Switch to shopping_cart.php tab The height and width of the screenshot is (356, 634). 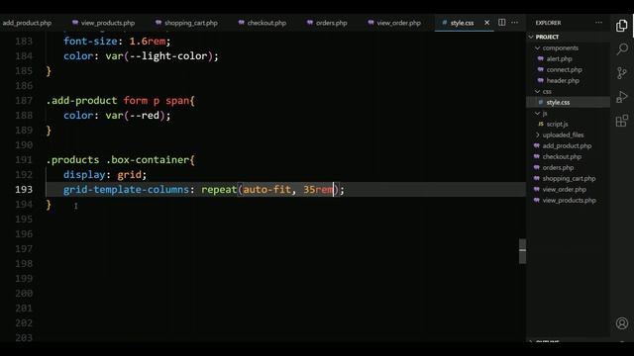pyautogui.click(x=187, y=23)
